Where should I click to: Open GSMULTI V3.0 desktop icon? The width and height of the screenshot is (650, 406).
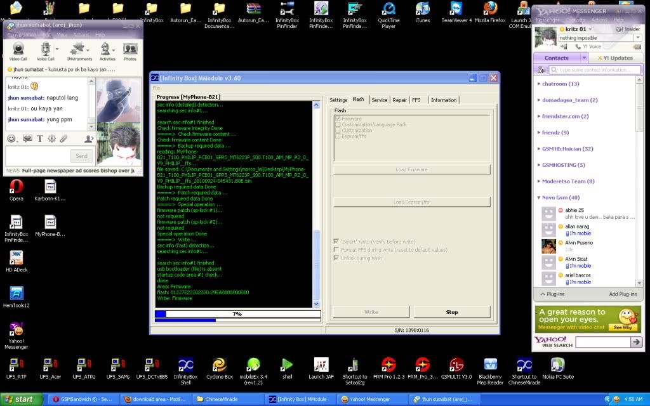pos(456,369)
